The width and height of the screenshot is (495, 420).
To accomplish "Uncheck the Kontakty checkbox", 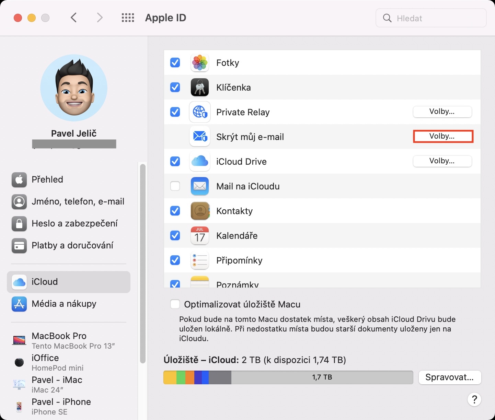I will click(175, 211).
